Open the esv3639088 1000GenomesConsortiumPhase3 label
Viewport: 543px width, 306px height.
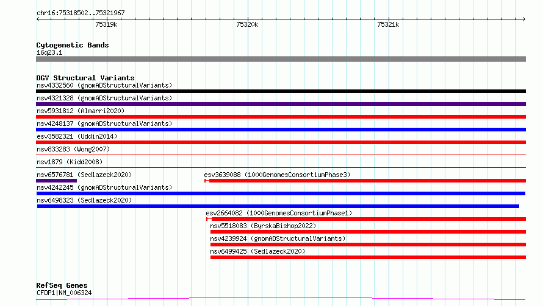tap(277, 175)
